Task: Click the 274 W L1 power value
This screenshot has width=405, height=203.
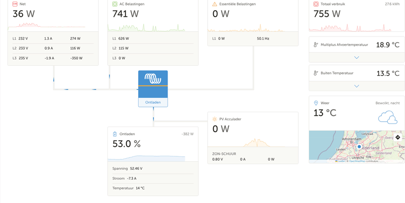Action: point(75,38)
